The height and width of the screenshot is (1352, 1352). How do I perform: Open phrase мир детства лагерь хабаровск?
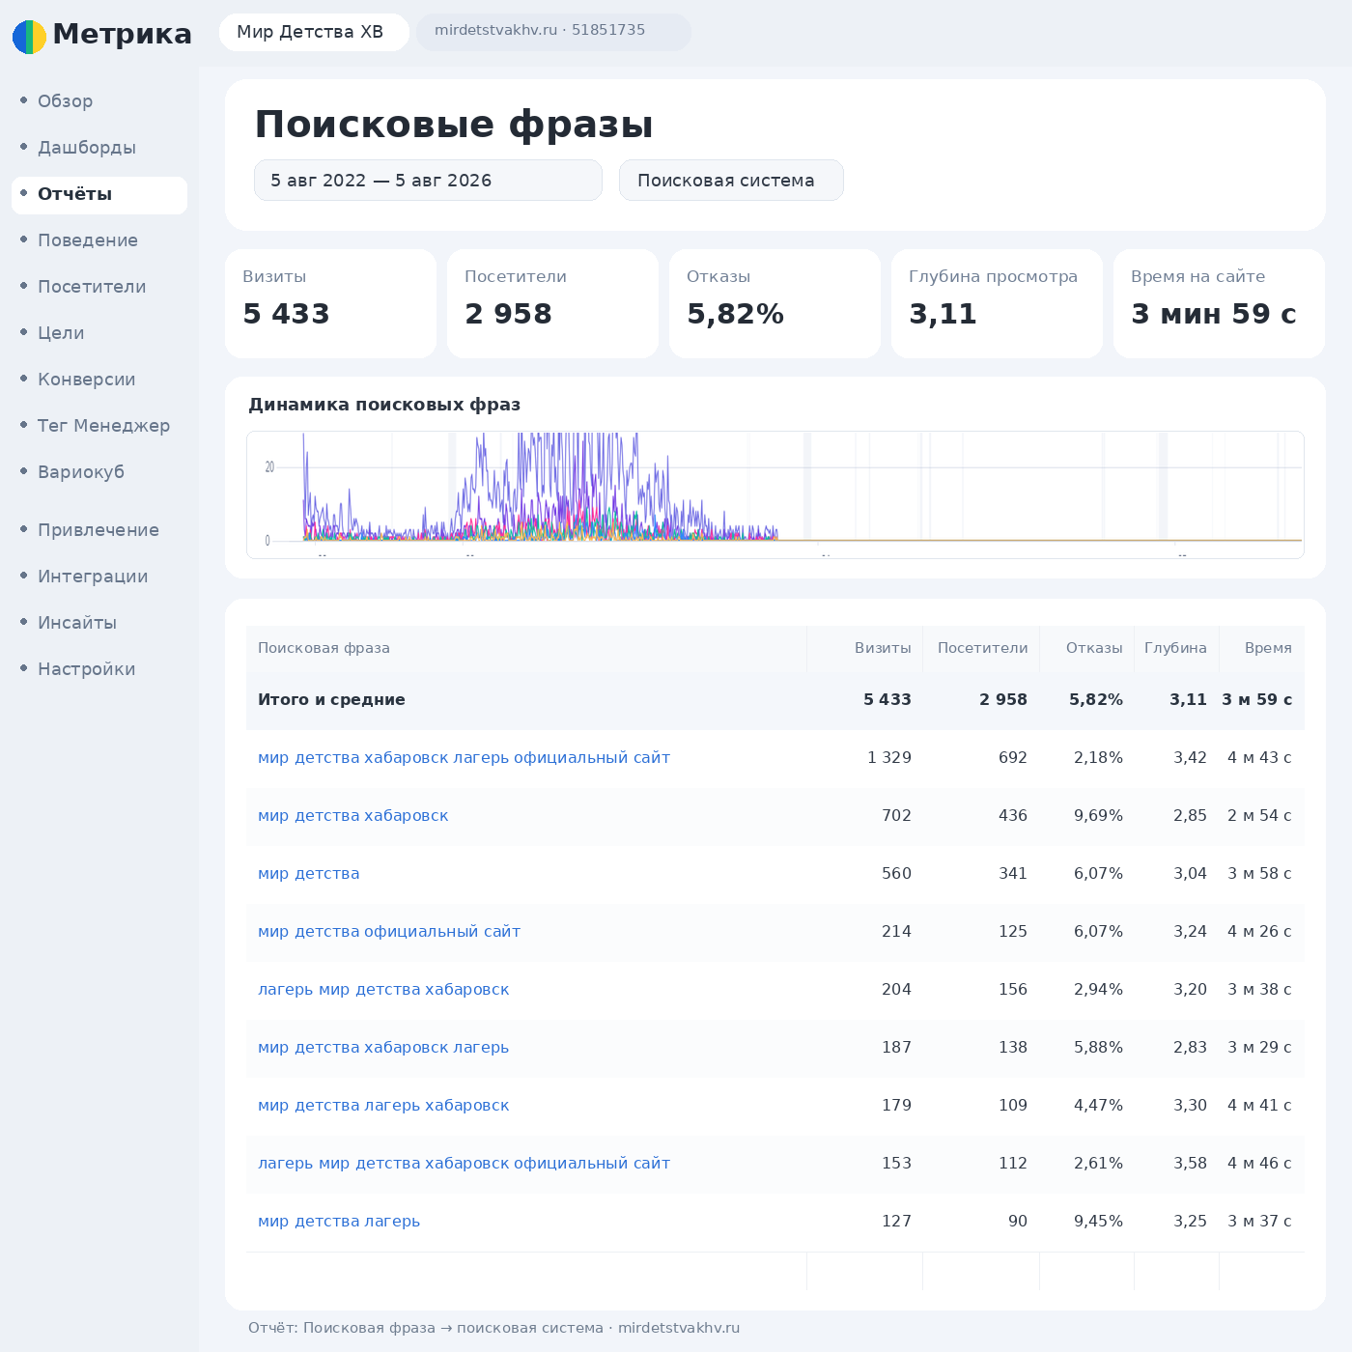pyautogui.click(x=382, y=1106)
